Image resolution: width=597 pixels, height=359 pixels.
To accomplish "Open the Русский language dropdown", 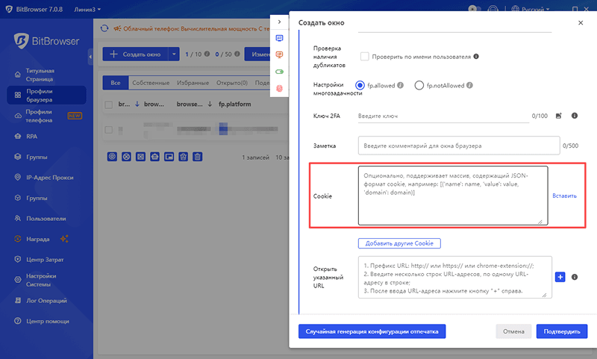I will pyautogui.click(x=533, y=10).
